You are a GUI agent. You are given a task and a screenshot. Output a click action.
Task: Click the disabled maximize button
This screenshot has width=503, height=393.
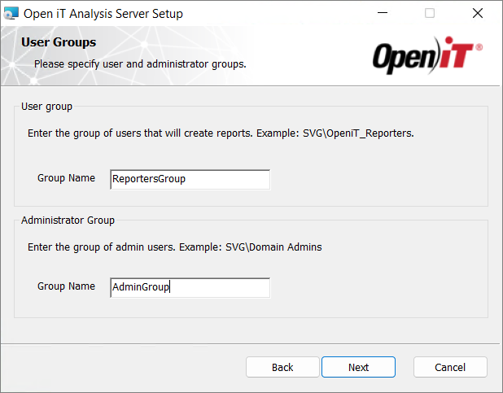tap(430, 13)
